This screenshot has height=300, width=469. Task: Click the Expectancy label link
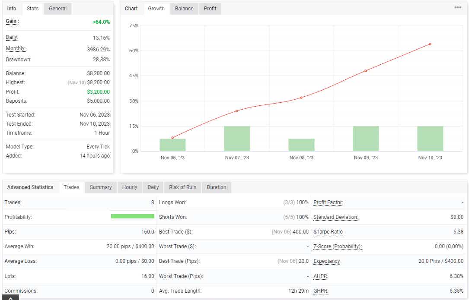pos(327,261)
